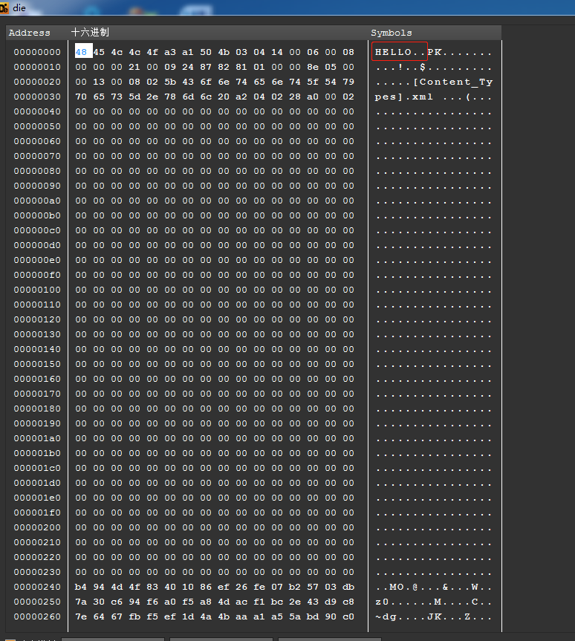The height and width of the screenshot is (641, 575).
Task: Select byte 4b in row 00000000
Action: [x=224, y=52]
